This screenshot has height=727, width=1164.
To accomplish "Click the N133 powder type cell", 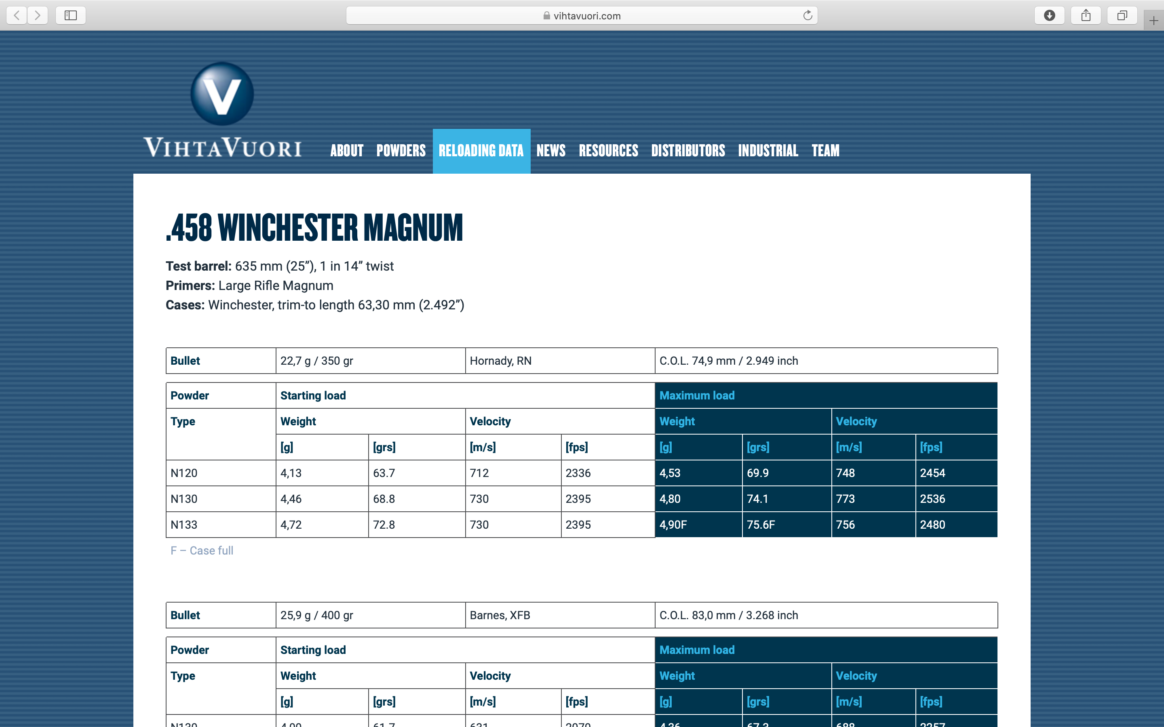I will [x=221, y=525].
